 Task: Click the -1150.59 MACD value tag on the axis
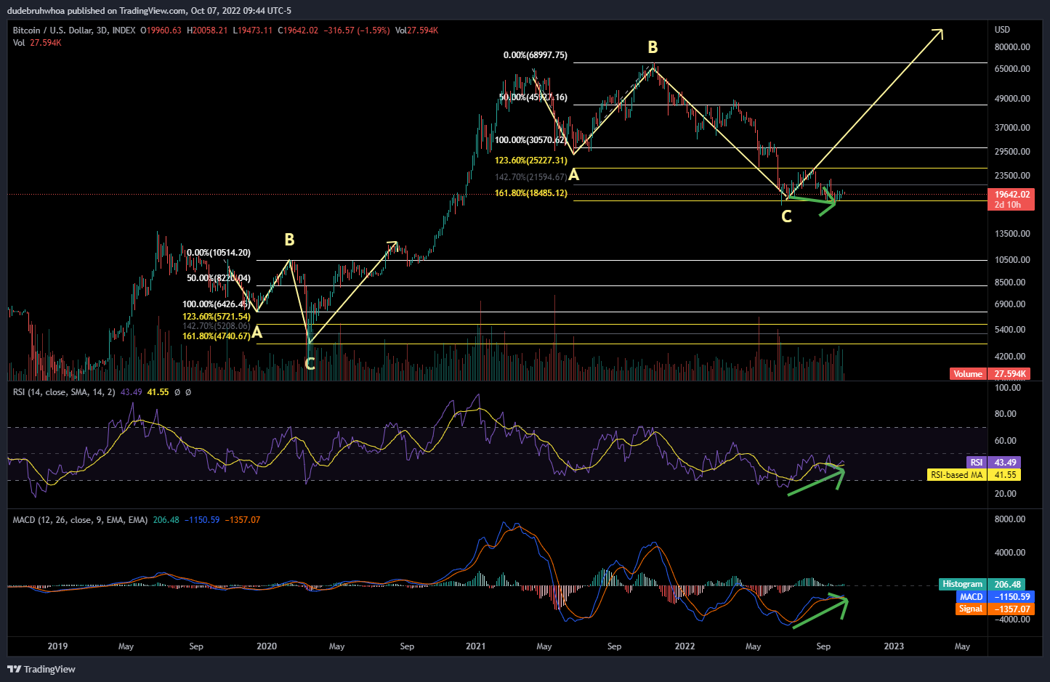click(x=1011, y=597)
